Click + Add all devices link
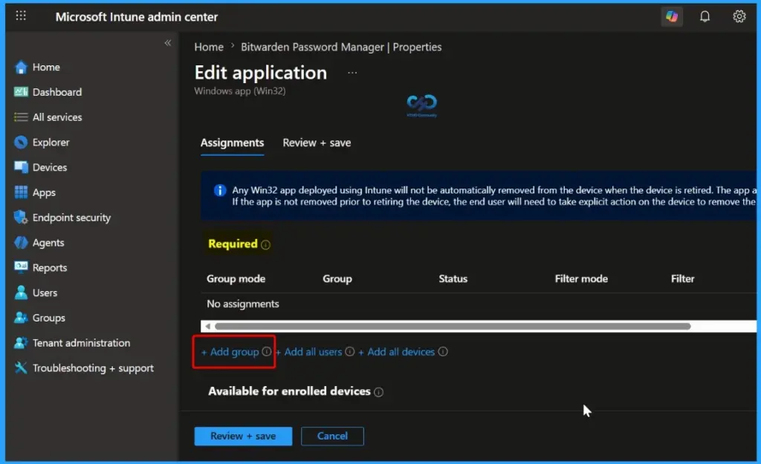 397,352
